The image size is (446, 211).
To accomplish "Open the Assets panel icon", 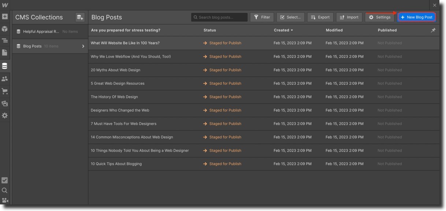I will point(5,103).
